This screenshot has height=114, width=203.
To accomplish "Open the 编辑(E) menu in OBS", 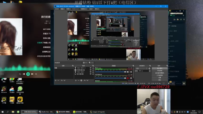I will coord(62,9).
